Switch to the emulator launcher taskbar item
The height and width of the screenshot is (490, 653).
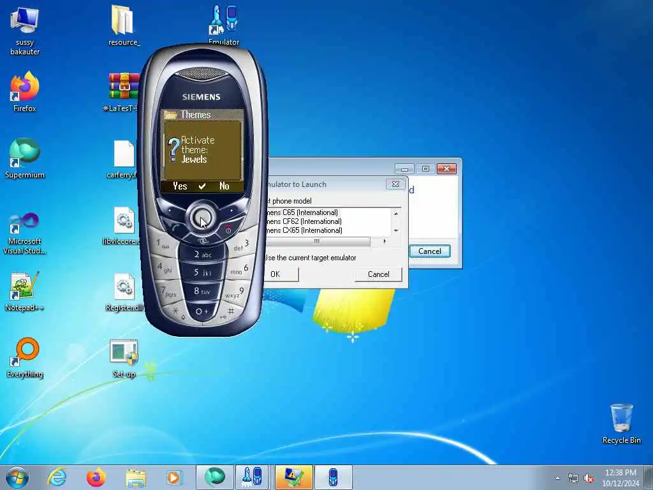(253, 477)
